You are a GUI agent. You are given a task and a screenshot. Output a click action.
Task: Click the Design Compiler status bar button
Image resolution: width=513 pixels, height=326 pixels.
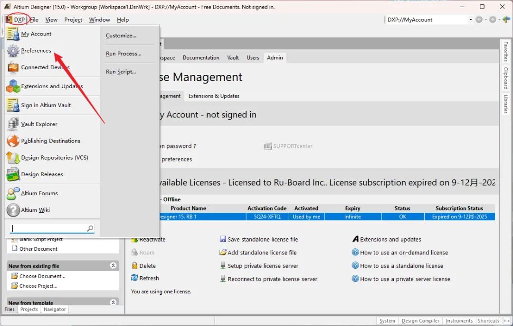(x=420, y=321)
